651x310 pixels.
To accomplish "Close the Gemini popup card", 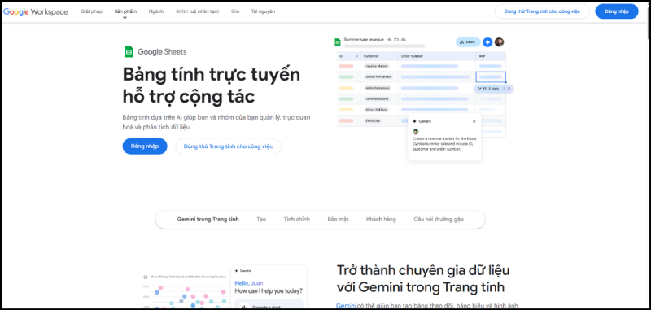I will pos(474,121).
